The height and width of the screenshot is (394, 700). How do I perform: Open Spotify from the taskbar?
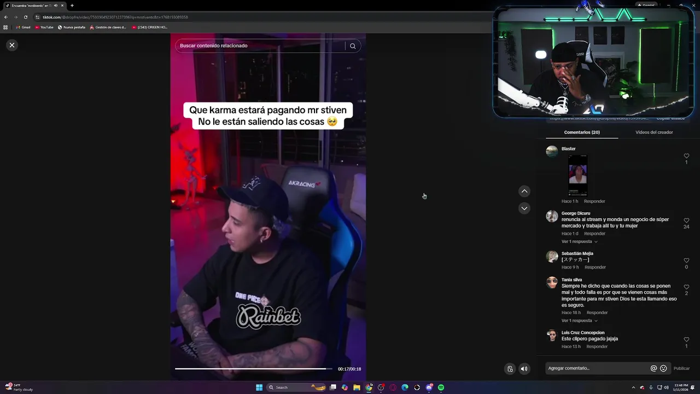(x=441, y=387)
